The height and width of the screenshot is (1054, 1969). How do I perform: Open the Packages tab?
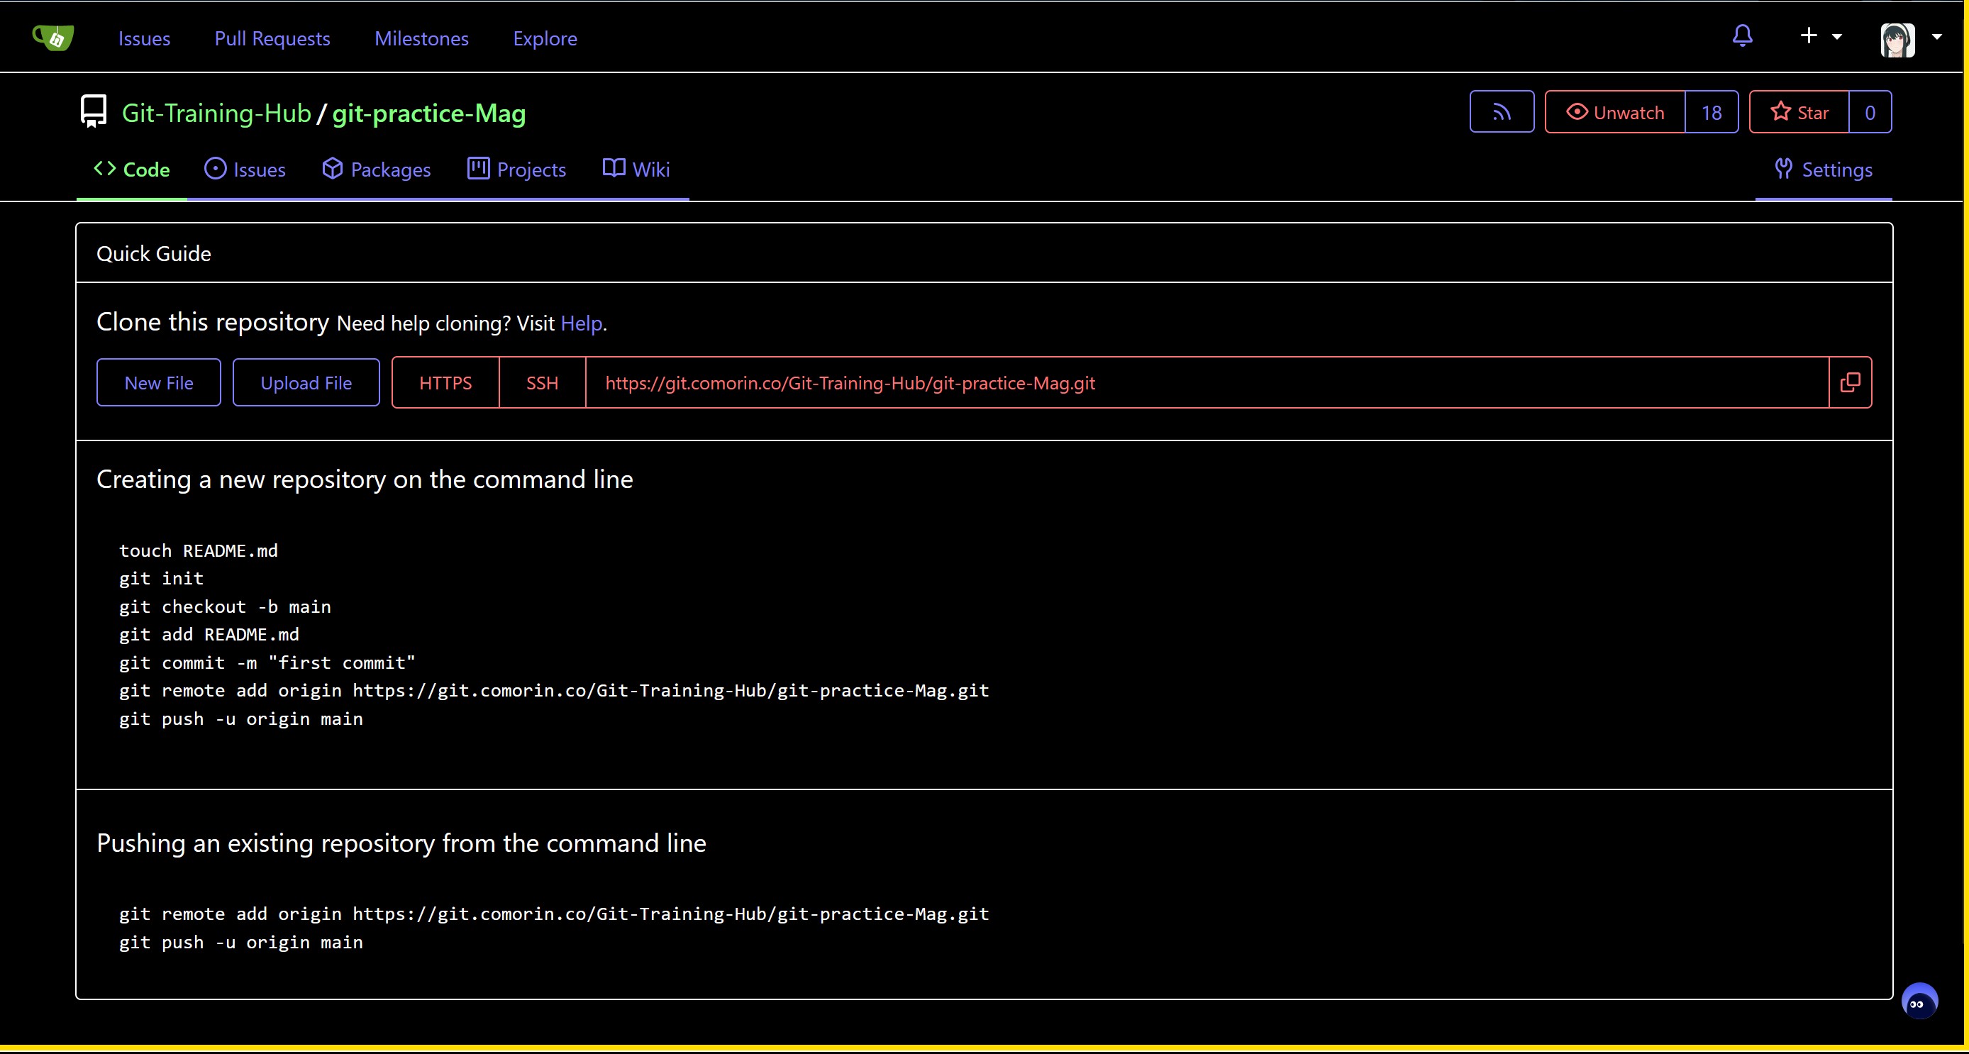(x=376, y=169)
